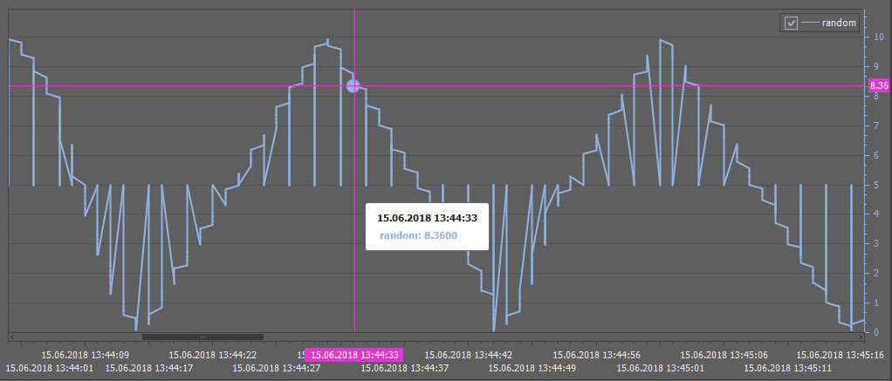Viewport: 892px width, 381px height.
Task: Click the time label 15.06.2018 13:44:17
Action: point(149,367)
